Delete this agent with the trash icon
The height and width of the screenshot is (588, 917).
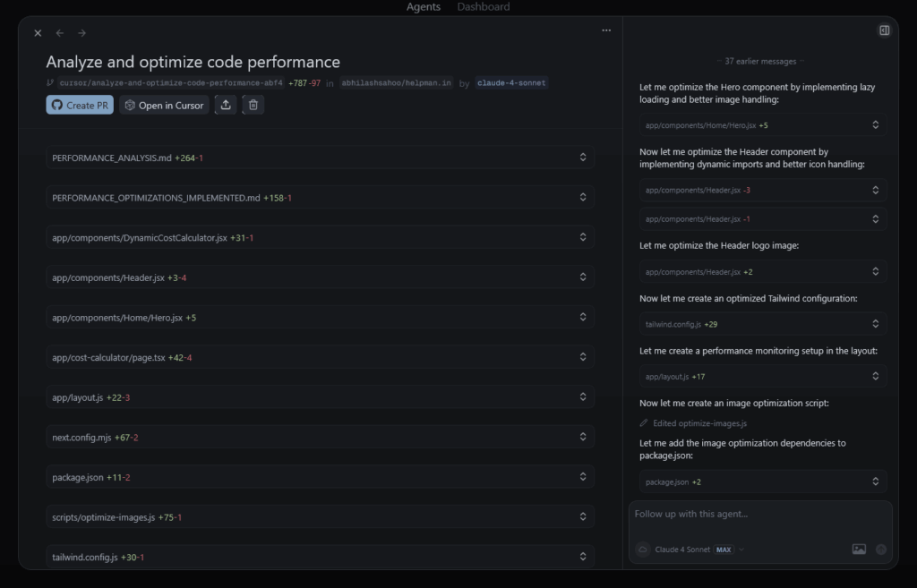(253, 106)
